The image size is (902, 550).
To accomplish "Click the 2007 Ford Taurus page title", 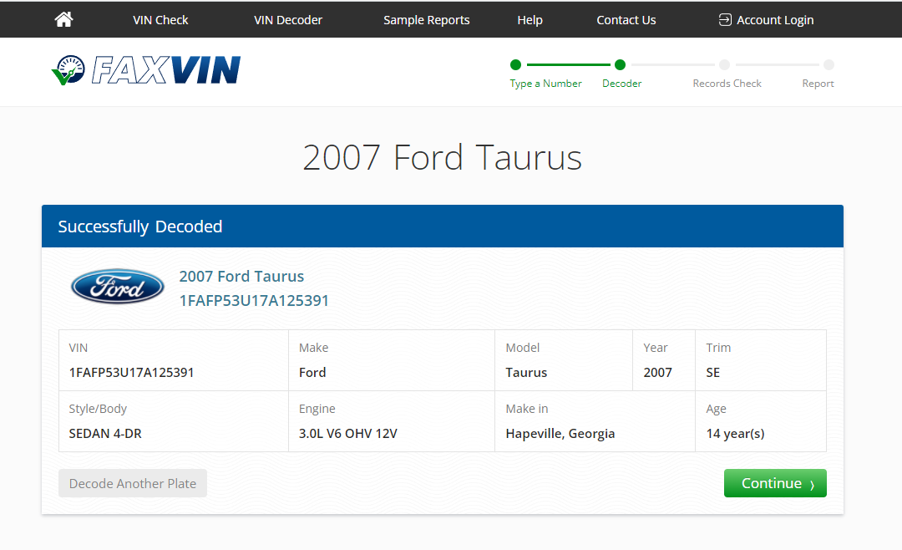I will tap(442, 157).
